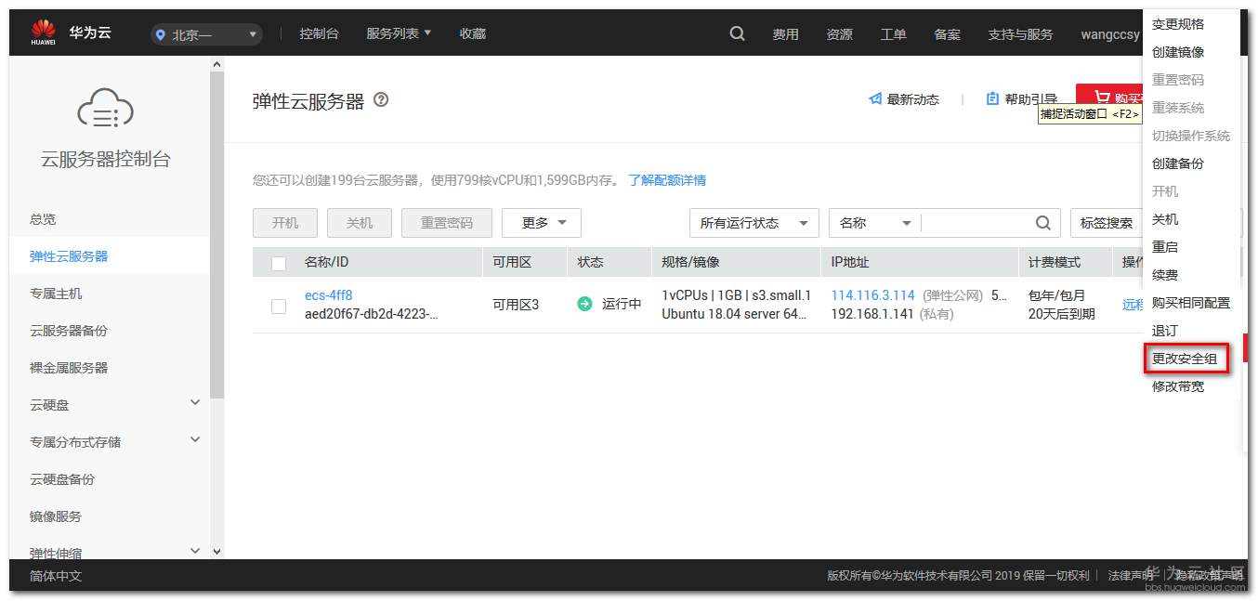Click the help question mark beside 弹性云服务器

[381, 100]
